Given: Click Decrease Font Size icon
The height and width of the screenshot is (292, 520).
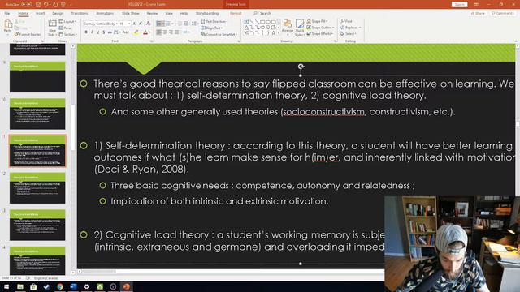Looking at the screenshot, I should click(141, 24).
